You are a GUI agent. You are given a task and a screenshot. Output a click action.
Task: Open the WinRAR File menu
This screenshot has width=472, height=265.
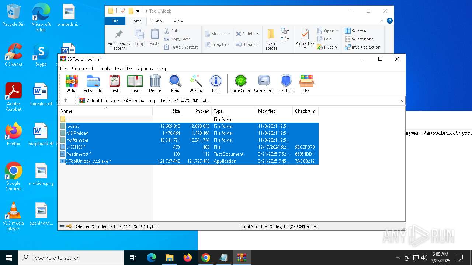(x=63, y=68)
